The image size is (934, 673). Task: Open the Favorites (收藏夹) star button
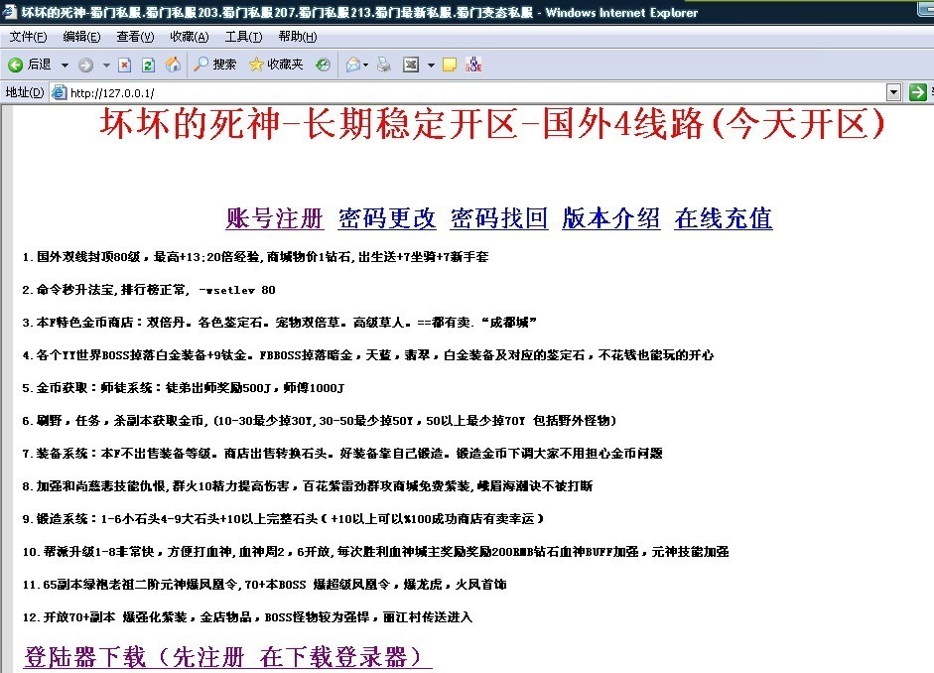[276, 65]
